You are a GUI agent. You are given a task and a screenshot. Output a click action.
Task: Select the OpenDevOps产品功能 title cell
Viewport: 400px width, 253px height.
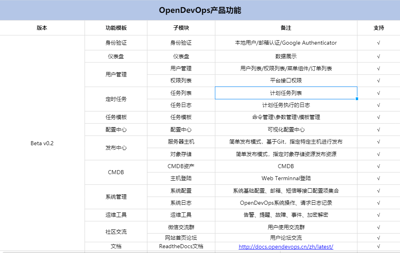point(200,10)
